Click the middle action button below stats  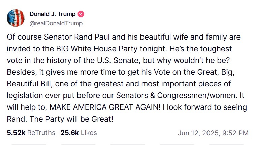coord(128,144)
